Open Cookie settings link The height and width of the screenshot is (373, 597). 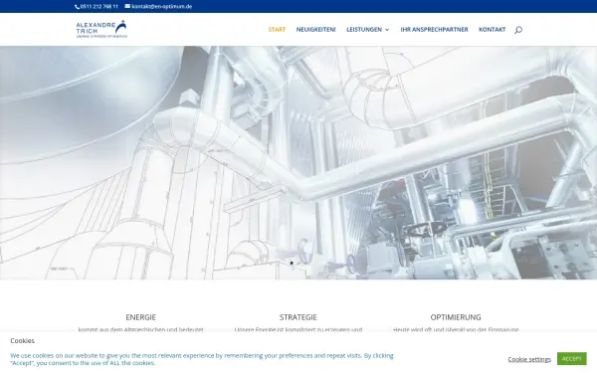[529, 359]
